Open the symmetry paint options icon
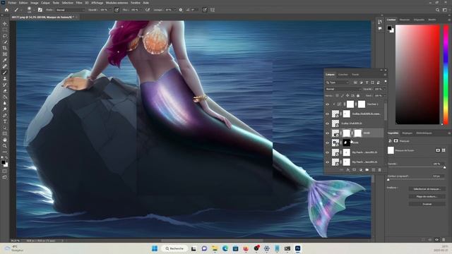452x254 pixels. click(x=213, y=10)
